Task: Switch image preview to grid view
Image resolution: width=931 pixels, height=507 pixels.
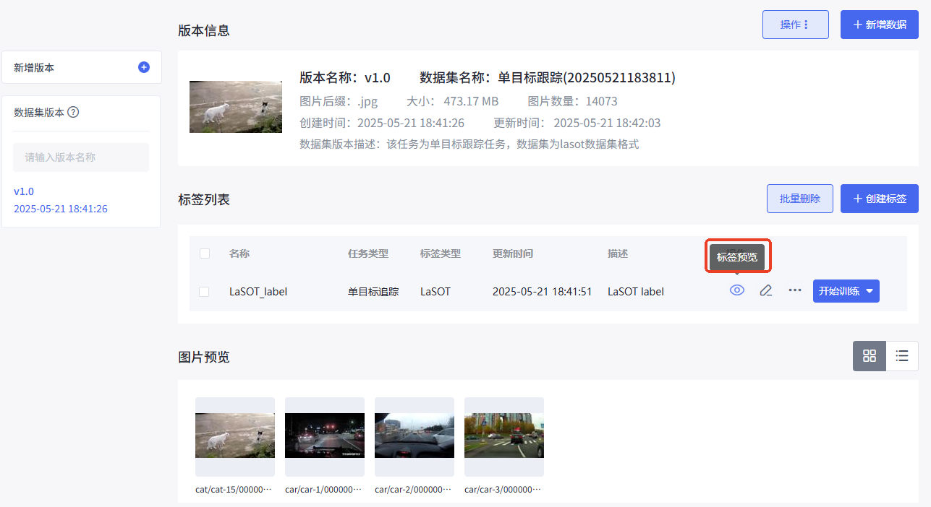Action: [x=870, y=355]
